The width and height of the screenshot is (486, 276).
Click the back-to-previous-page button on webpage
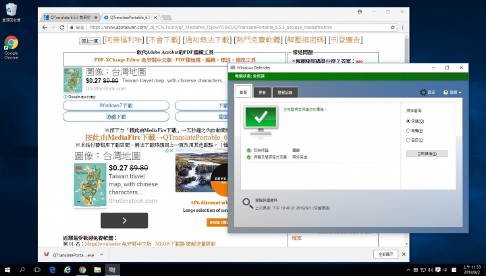click(90, 41)
